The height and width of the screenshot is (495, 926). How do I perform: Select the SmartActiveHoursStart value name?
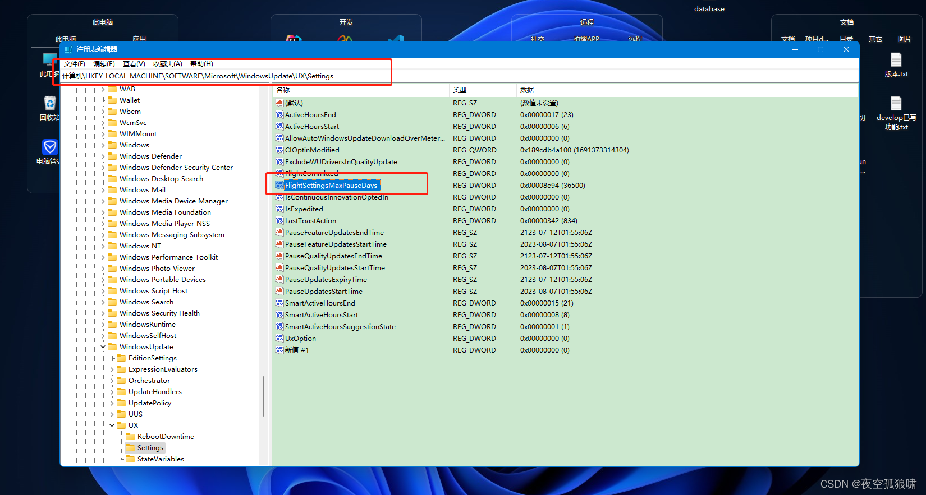(x=322, y=314)
